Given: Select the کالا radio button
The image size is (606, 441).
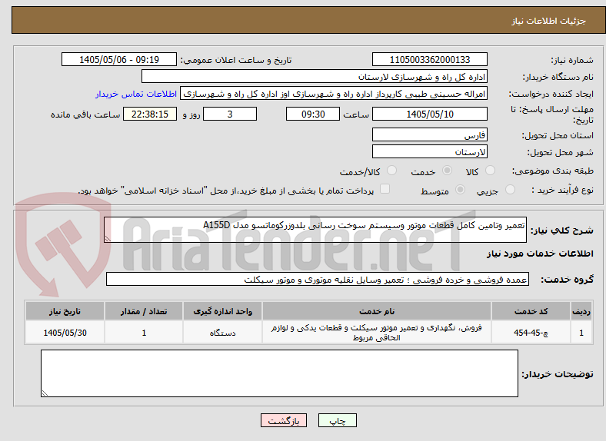Looking at the screenshot, I should tap(490, 171).
